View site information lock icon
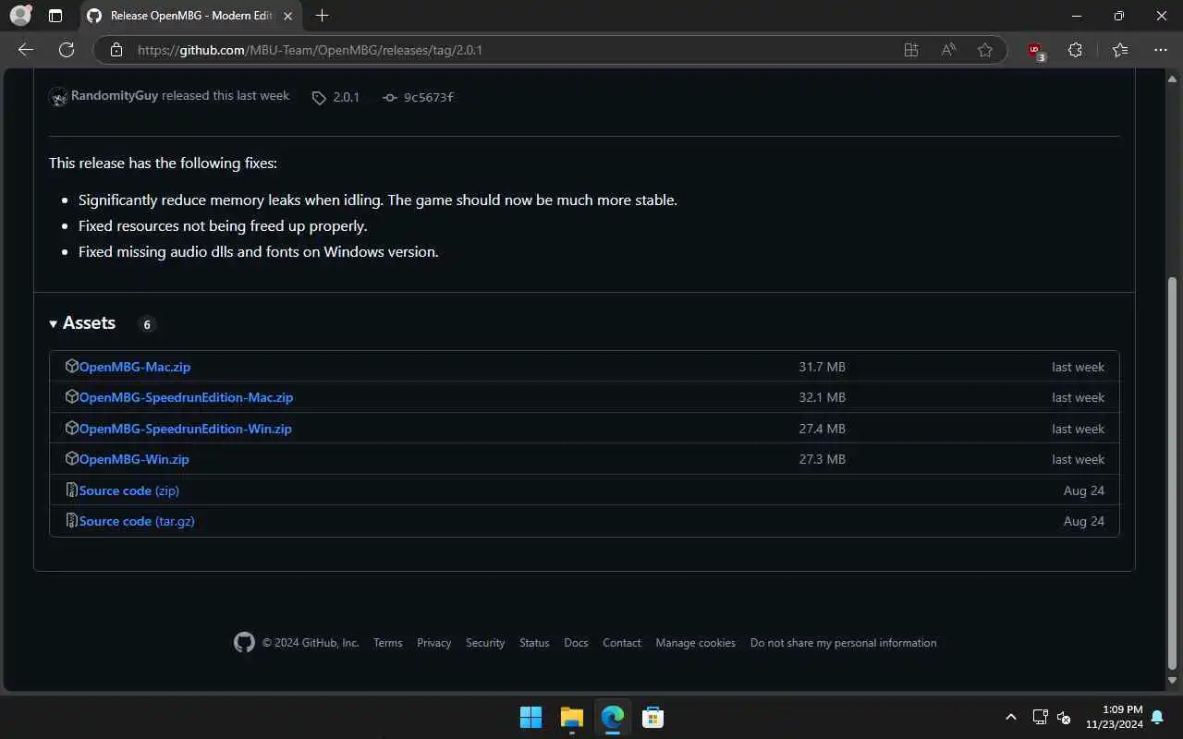The height and width of the screenshot is (739, 1183). 116,50
